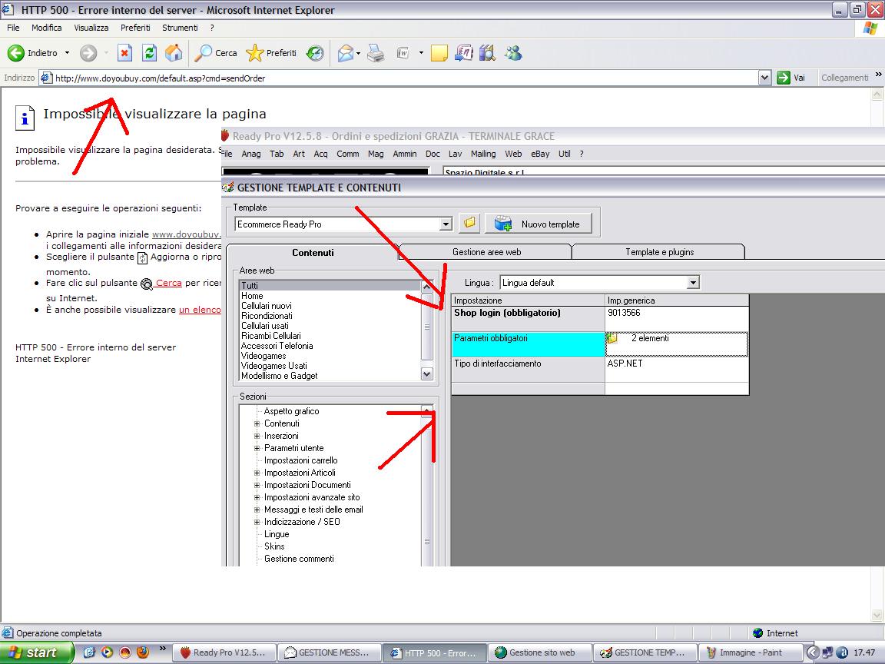The width and height of the screenshot is (885, 664).
Task: Switch to Immagine - Paint taskbar button
Action: (x=751, y=652)
